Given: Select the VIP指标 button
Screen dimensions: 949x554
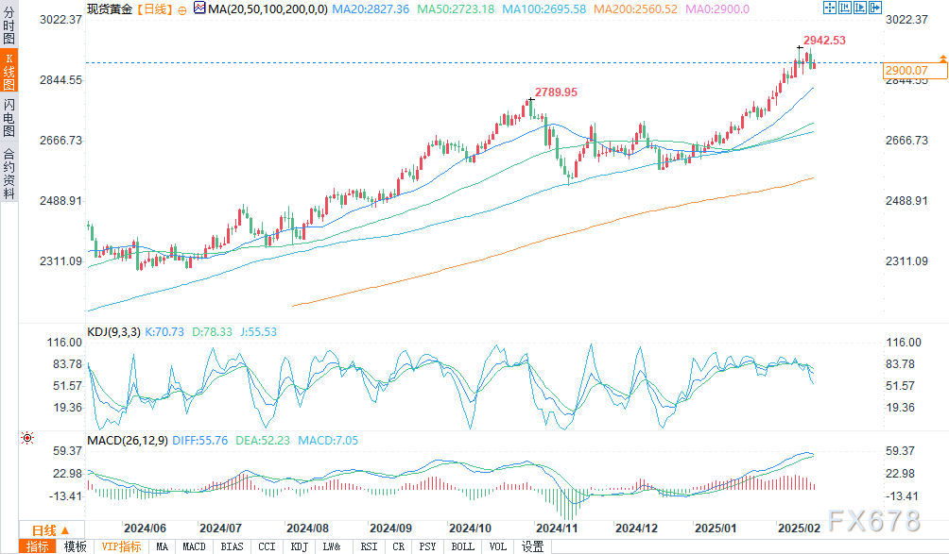Looking at the screenshot, I should [121, 546].
